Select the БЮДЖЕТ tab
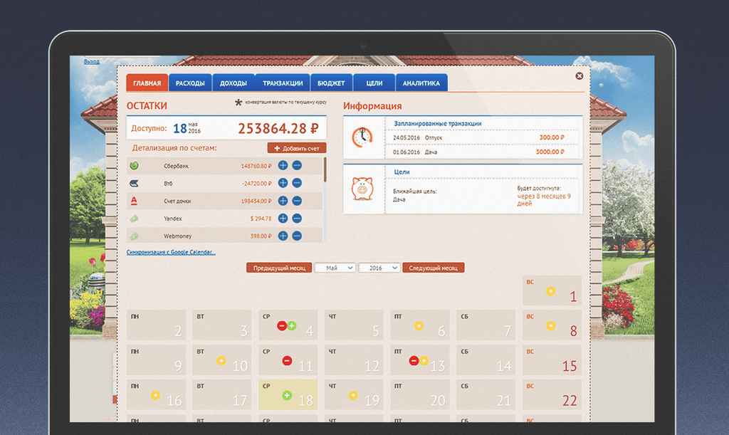 pos(331,83)
